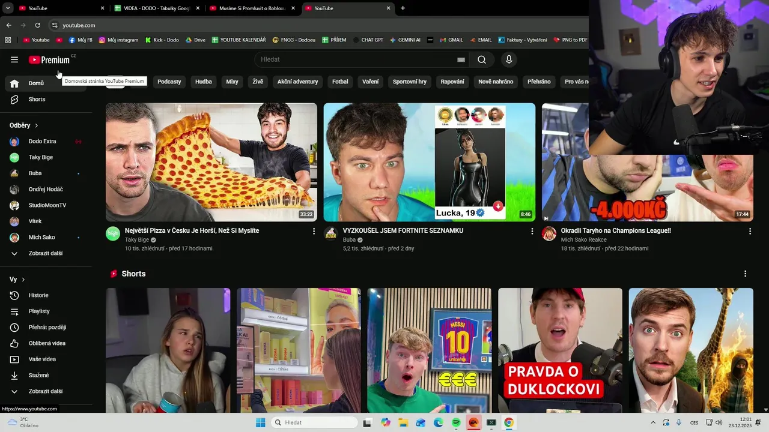Select the Vaření filter chip
The width and height of the screenshot is (769, 432).
(x=371, y=82)
